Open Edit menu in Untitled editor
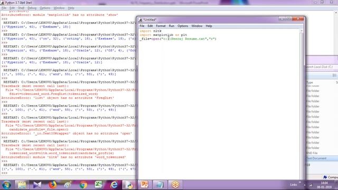The image size is (338, 190). (150, 26)
